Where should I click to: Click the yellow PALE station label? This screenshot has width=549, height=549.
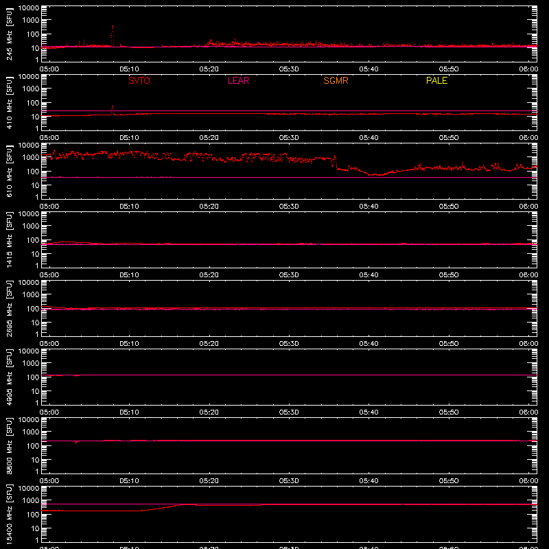(436, 80)
